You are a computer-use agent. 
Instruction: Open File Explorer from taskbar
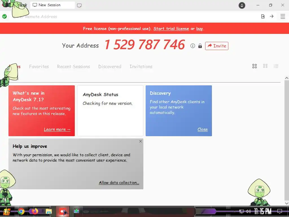point(49,211)
